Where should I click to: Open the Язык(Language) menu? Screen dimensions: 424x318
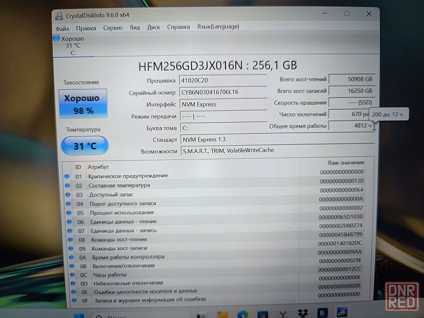pyautogui.click(x=218, y=26)
